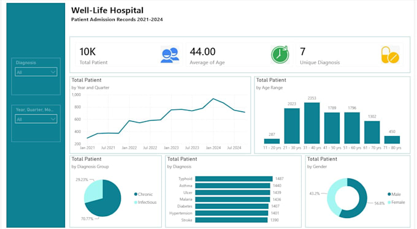Click the 21 - 30 yrs bar
The width and height of the screenshot is (417, 229).
(292, 126)
